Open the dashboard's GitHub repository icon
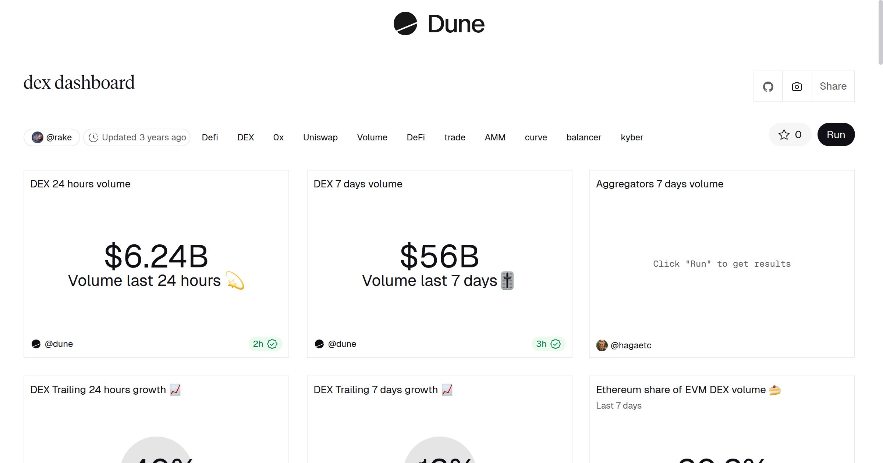The height and width of the screenshot is (463, 883). [768, 86]
